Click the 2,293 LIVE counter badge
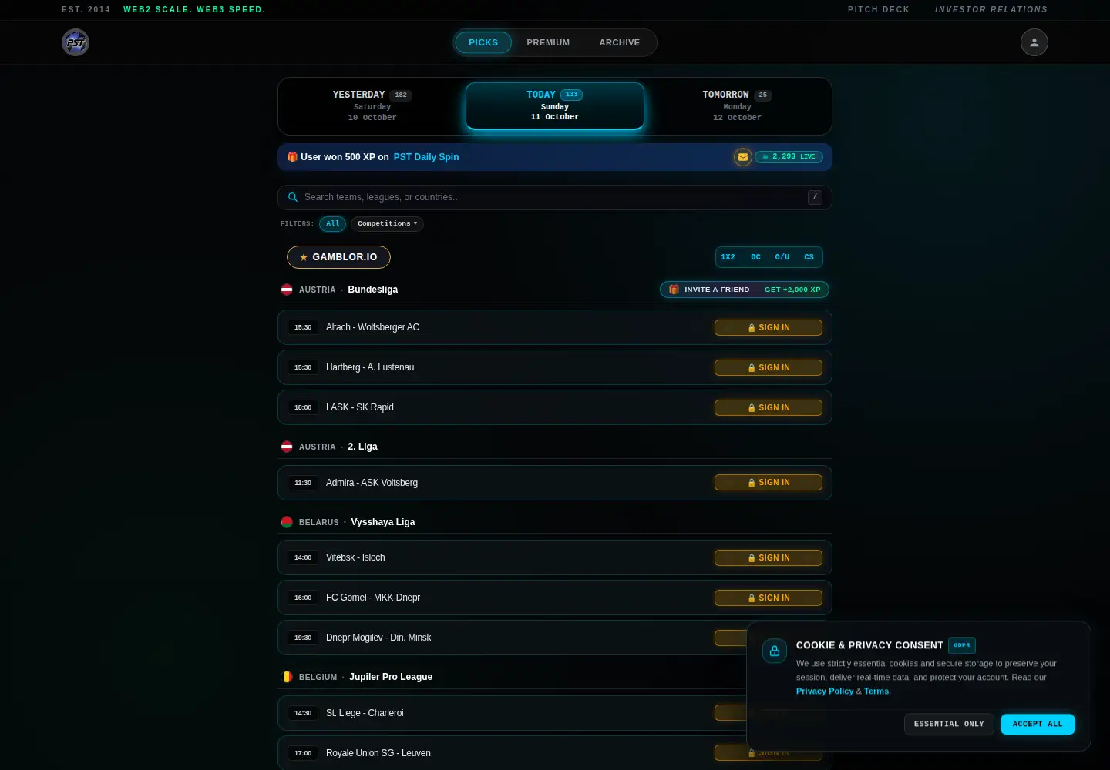Viewport: 1110px width, 770px height. [x=789, y=157]
